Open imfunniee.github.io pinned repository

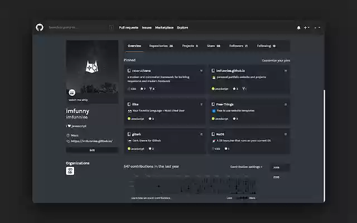coord(230,71)
